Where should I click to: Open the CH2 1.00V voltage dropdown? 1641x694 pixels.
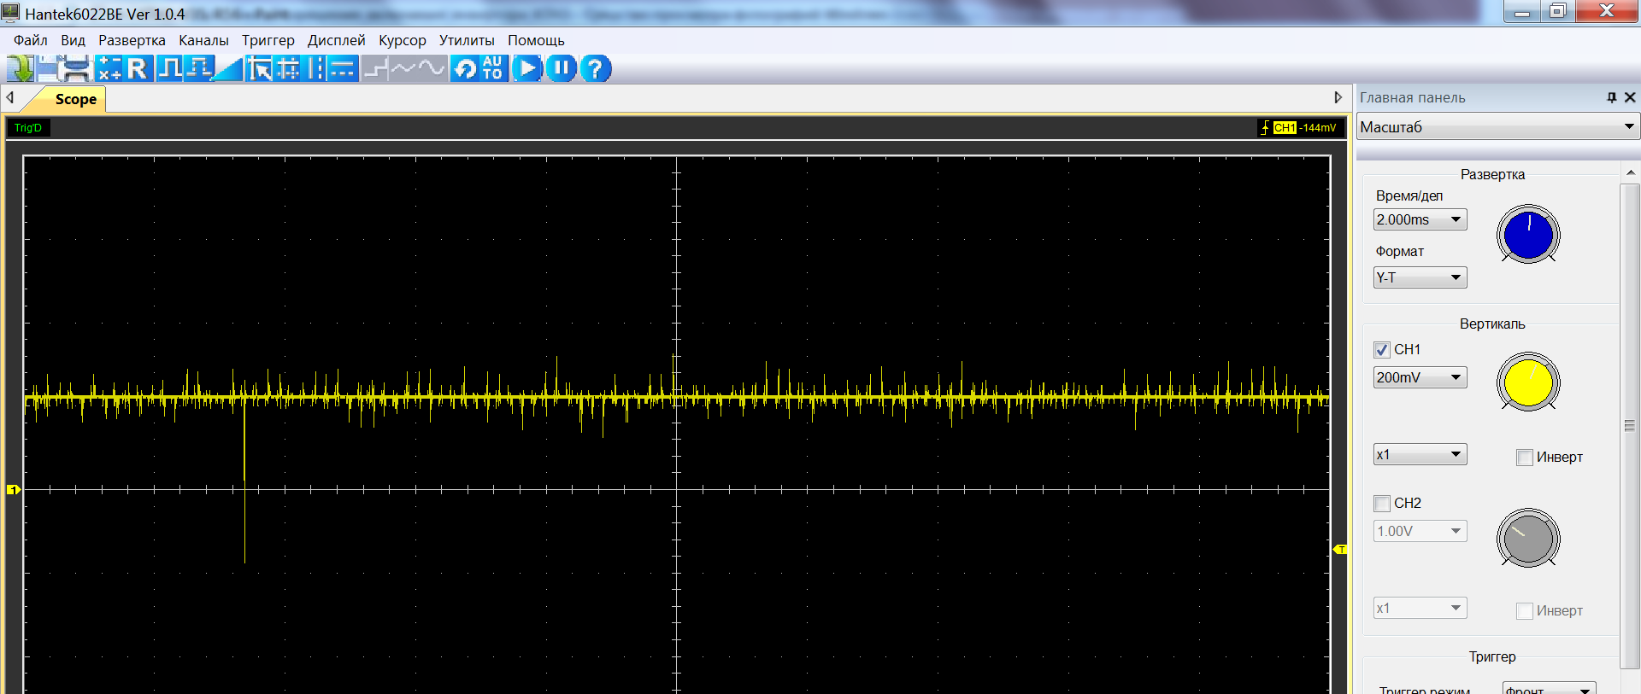[1420, 531]
